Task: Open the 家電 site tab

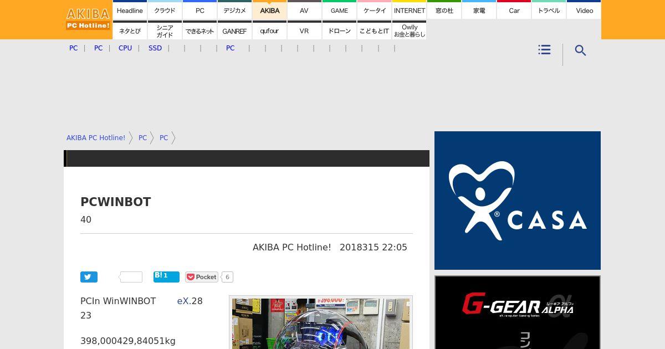Action: coord(479,11)
